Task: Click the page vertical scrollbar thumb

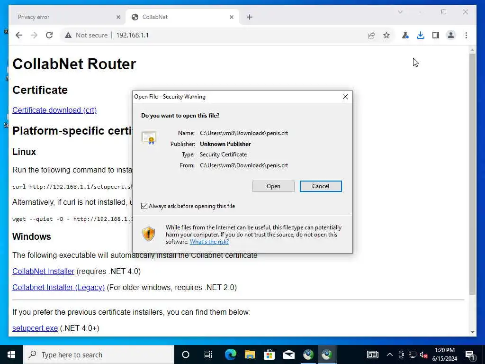Action: coord(472,174)
